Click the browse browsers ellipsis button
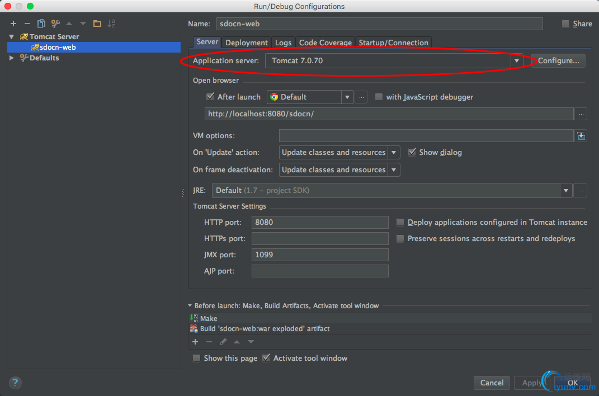This screenshot has height=396, width=599. (361, 97)
